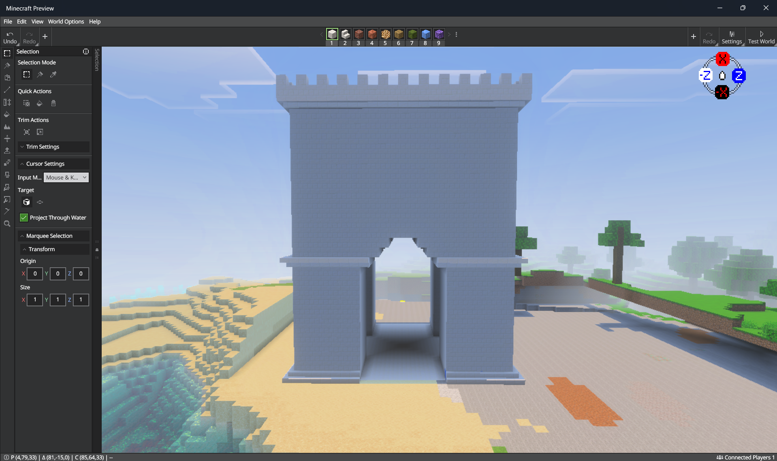Toggle the Project Through Water checkbox
The width and height of the screenshot is (777, 461).
pos(24,218)
